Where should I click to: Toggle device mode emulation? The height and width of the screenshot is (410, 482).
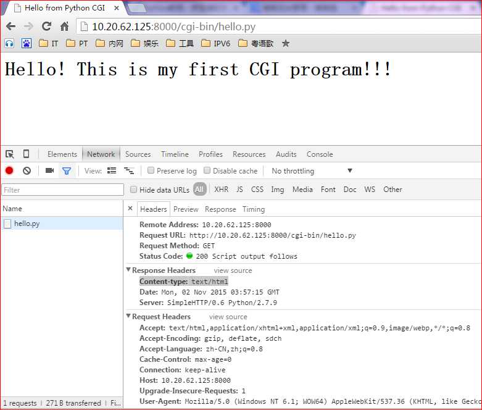tap(27, 154)
